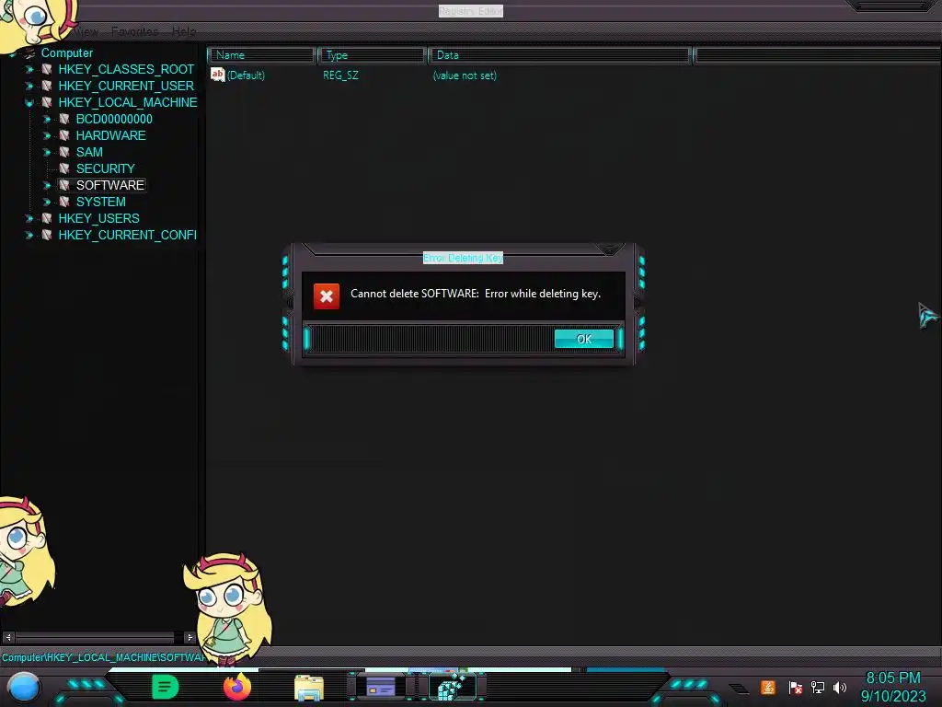This screenshot has width=942, height=707.
Task: Click the HKEY_USERS folder icon
Action: 46,218
